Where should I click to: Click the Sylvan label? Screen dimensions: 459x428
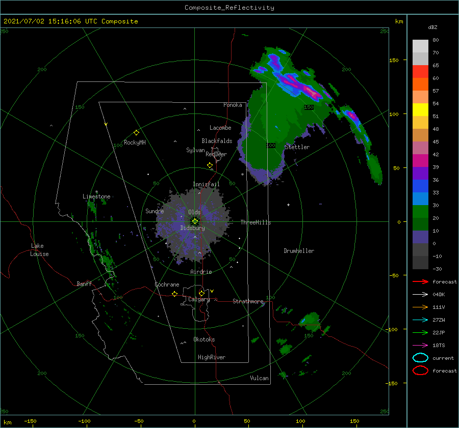(195, 150)
